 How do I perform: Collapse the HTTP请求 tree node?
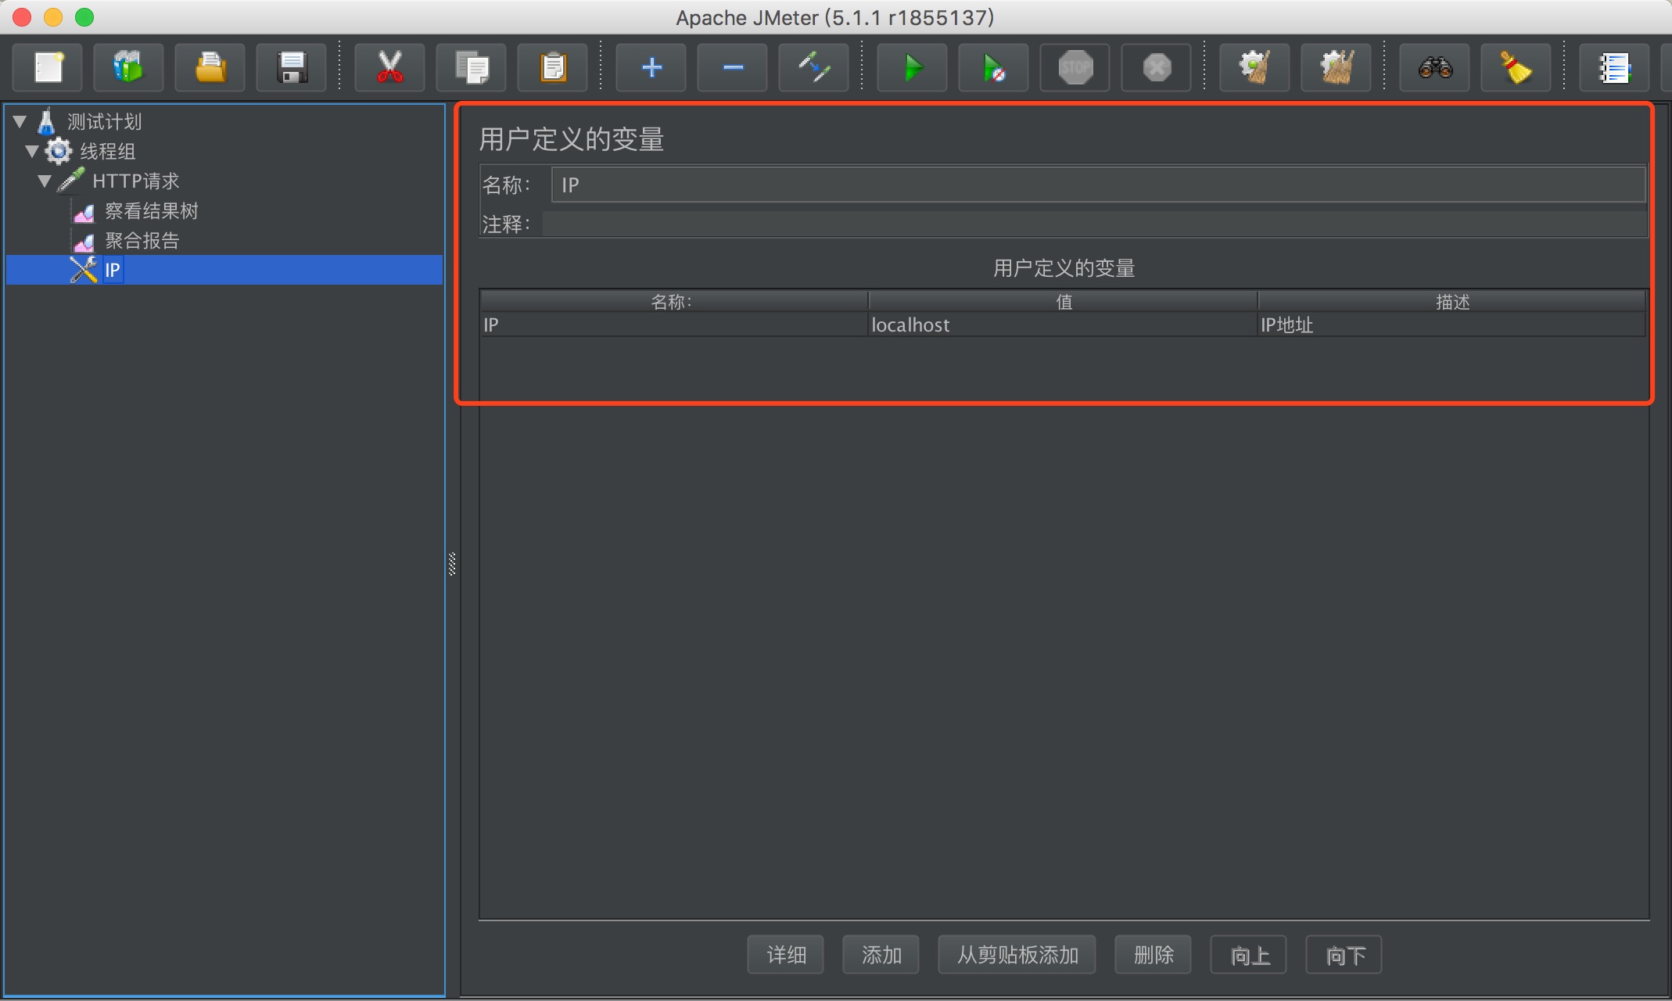pos(45,181)
